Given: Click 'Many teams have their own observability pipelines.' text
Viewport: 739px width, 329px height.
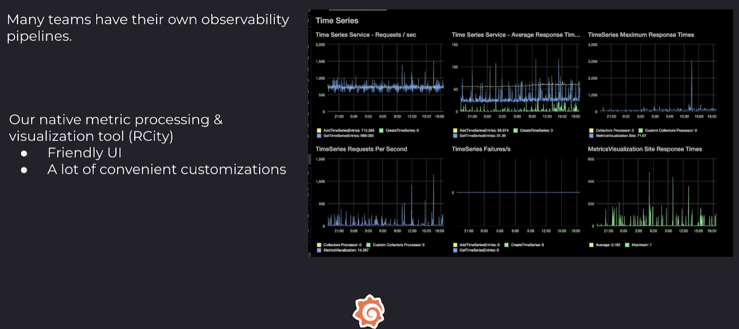Looking at the screenshot, I should coord(148,27).
